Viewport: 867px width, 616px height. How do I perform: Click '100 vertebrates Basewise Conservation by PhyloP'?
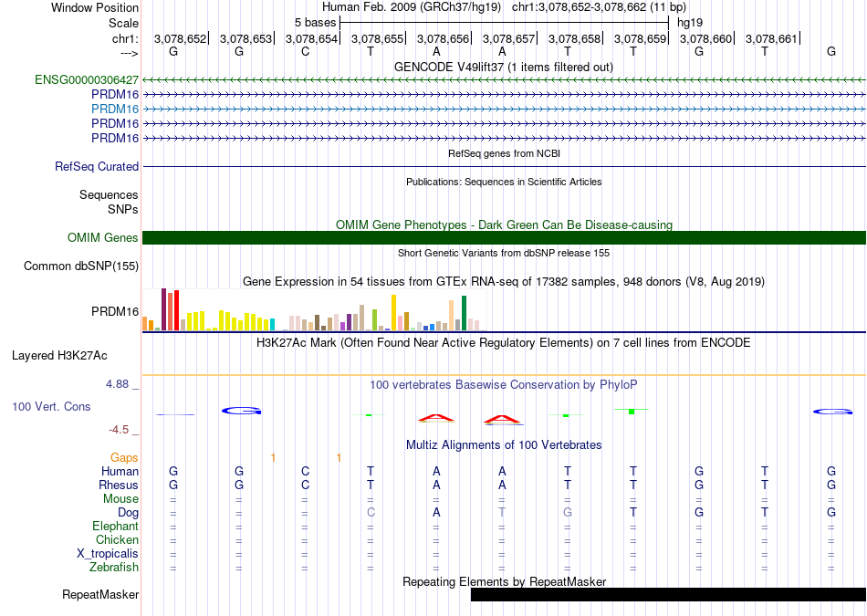(504, 385)
